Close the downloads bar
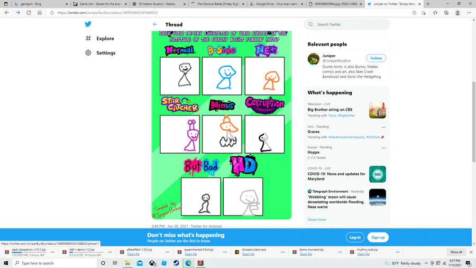This screenshot has width=476, height=268. tap(471, 252)
